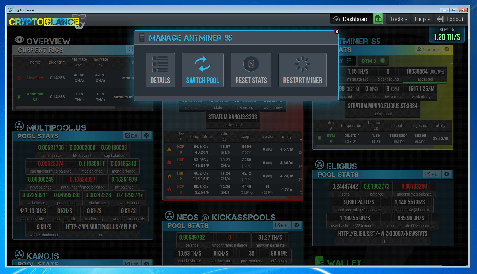Screen dimensions: 477x274
Task: Click HXF 3 red flame icon
Action: 169,189
